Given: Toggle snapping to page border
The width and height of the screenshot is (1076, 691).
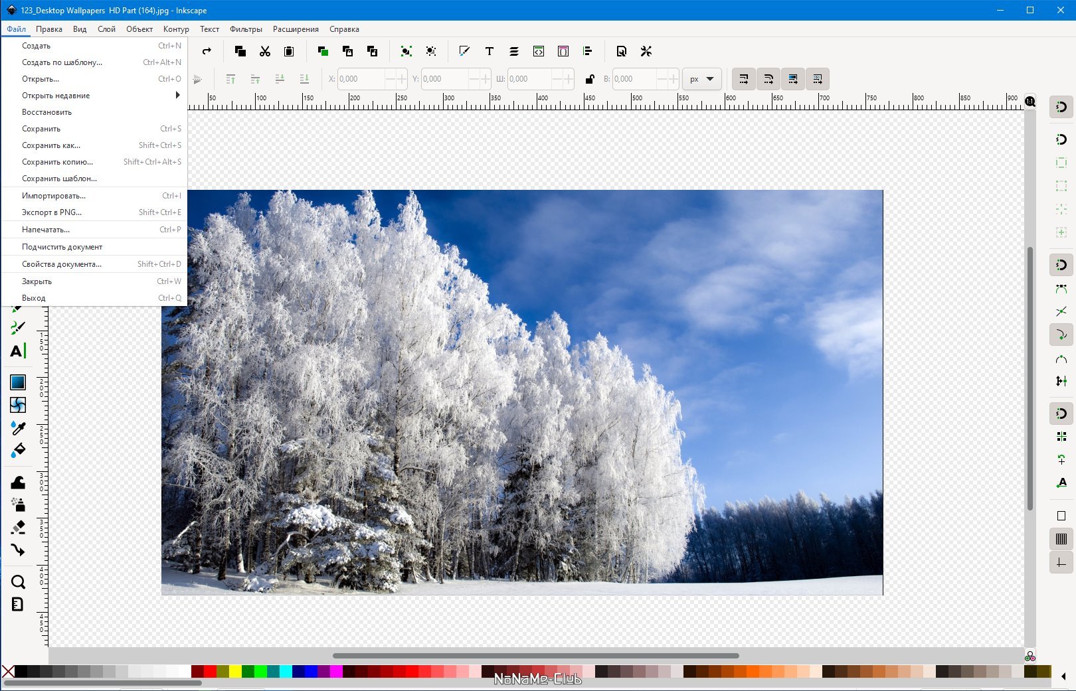Looking at the screenshot, I should click(1061, 516).
